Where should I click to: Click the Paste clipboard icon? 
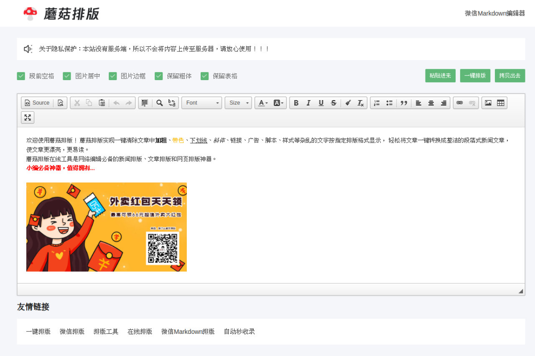click(x=102, y=103)
